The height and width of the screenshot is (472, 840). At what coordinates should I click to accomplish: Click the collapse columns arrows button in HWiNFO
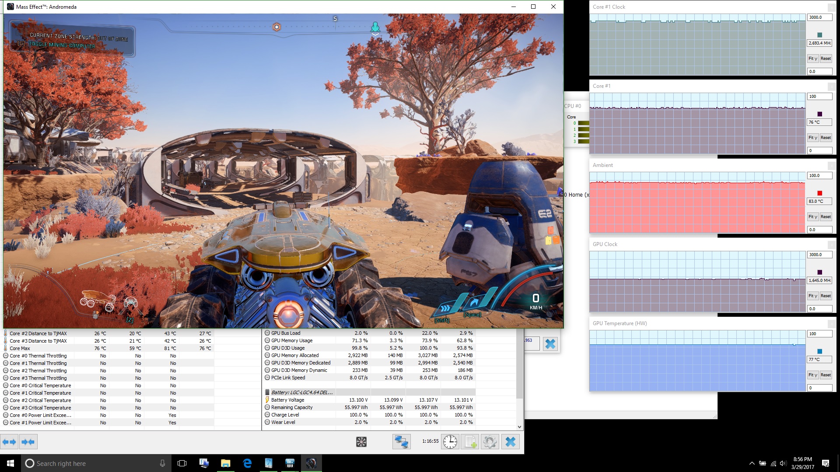coord(28,442)
